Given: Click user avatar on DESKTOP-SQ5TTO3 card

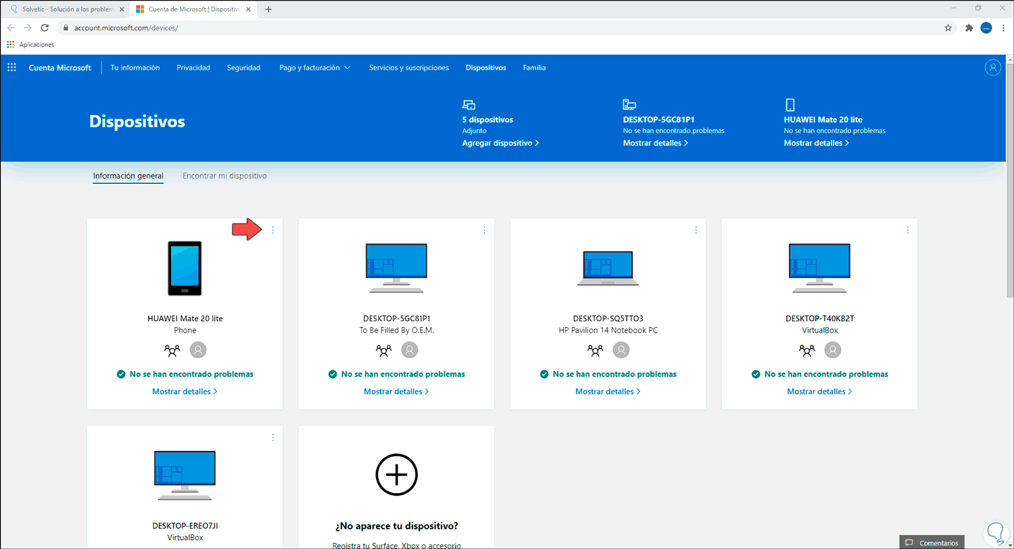Looking at the screenshot, I should tap(621, 350).
